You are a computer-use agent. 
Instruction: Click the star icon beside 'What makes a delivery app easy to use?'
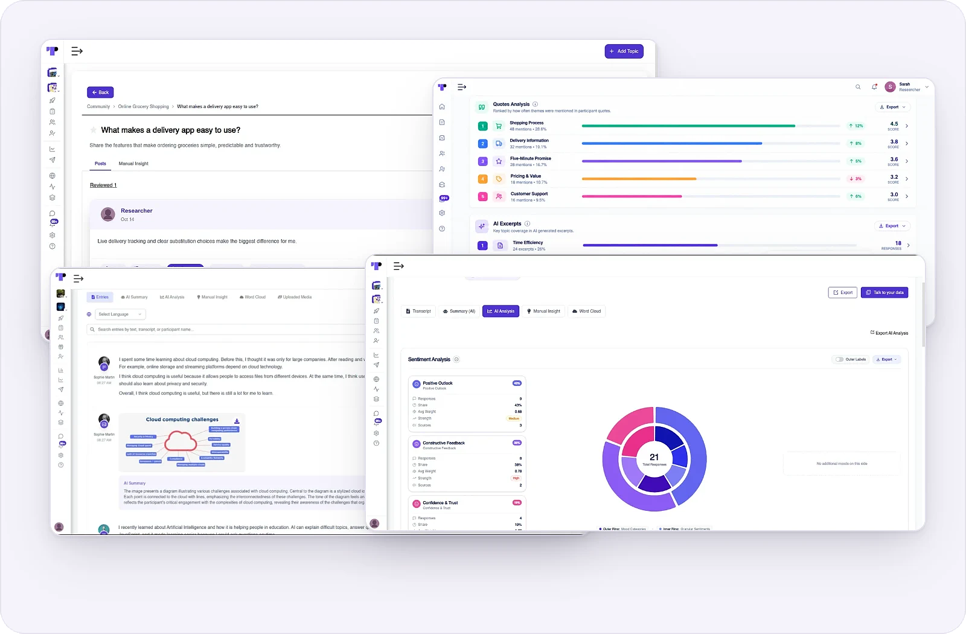click(x=94, y=130)
